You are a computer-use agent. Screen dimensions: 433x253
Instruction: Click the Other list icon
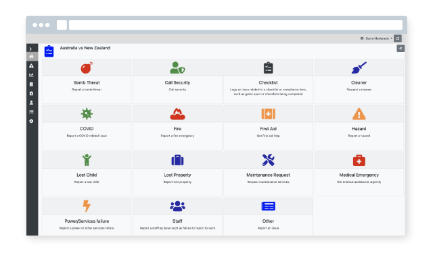tap(268, 206)
